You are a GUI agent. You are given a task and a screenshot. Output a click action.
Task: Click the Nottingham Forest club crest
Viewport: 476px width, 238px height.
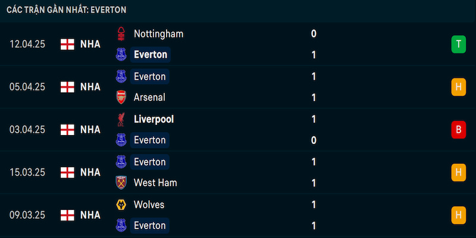(121, 34)
